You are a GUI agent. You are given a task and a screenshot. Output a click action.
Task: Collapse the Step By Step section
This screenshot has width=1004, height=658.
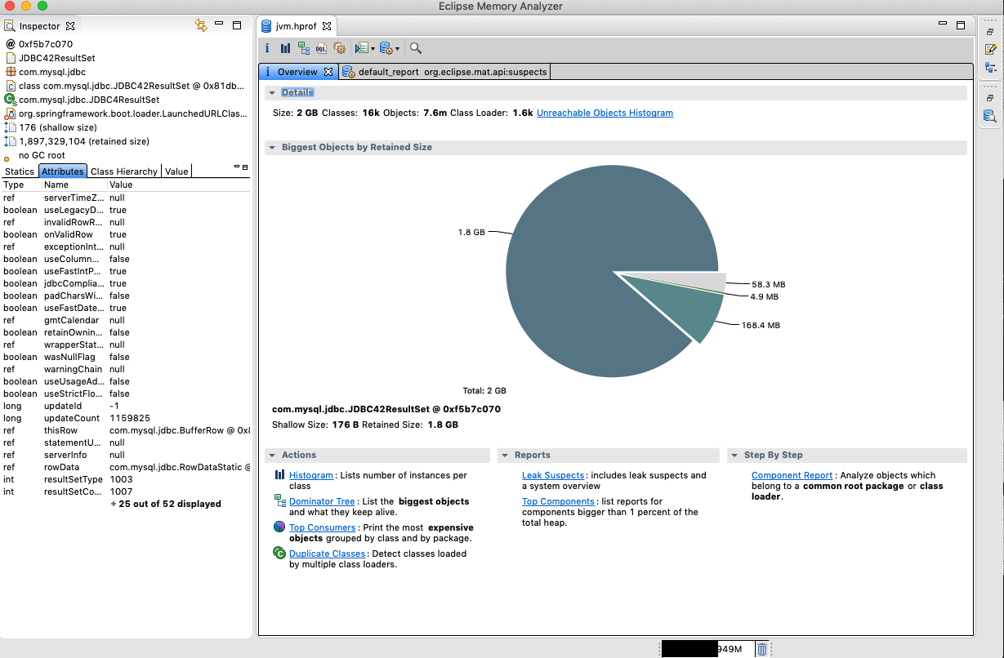pyautogui.click(x=734, y=456)
